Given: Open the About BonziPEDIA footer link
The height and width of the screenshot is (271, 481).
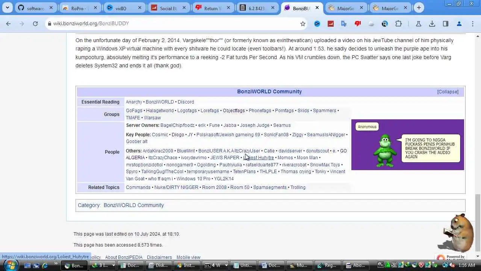Looking at the screenshot, I should [x=124, y=257].
